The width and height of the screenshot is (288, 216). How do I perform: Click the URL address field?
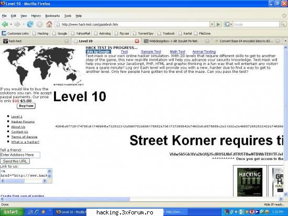132,24
